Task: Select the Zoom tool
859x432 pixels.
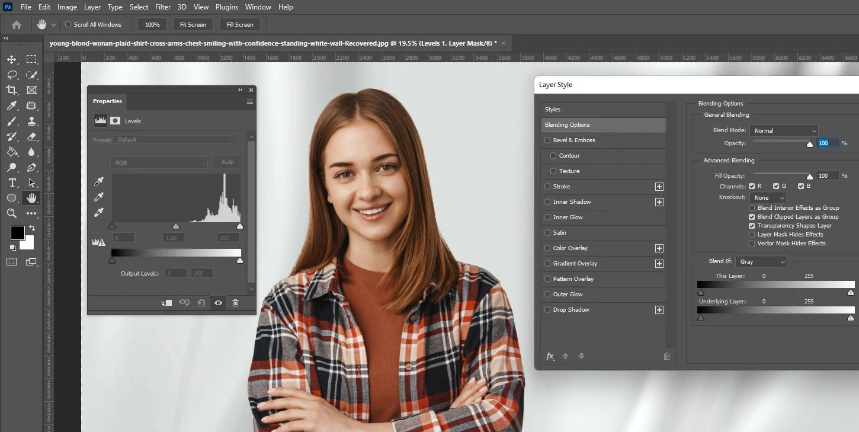Action: (x=12, y=214)
